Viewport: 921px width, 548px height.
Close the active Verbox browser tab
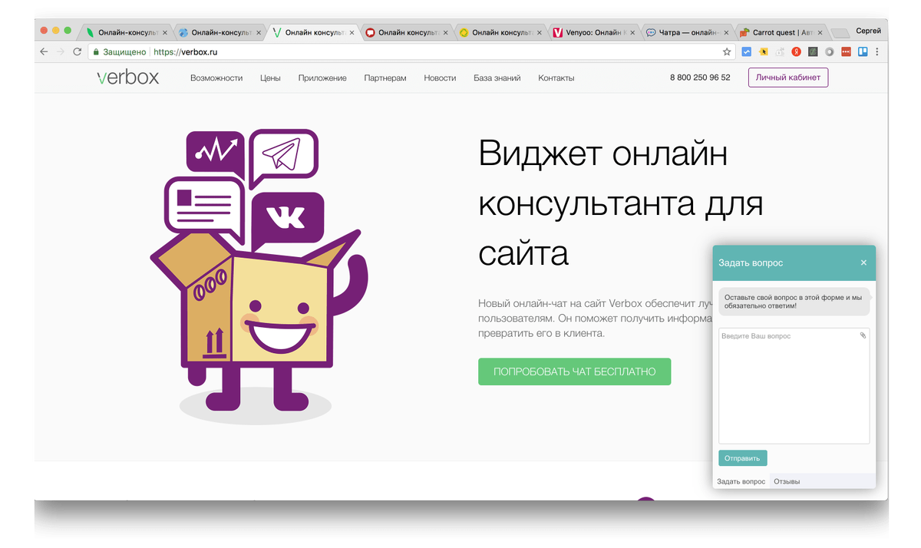coord(352,33)
